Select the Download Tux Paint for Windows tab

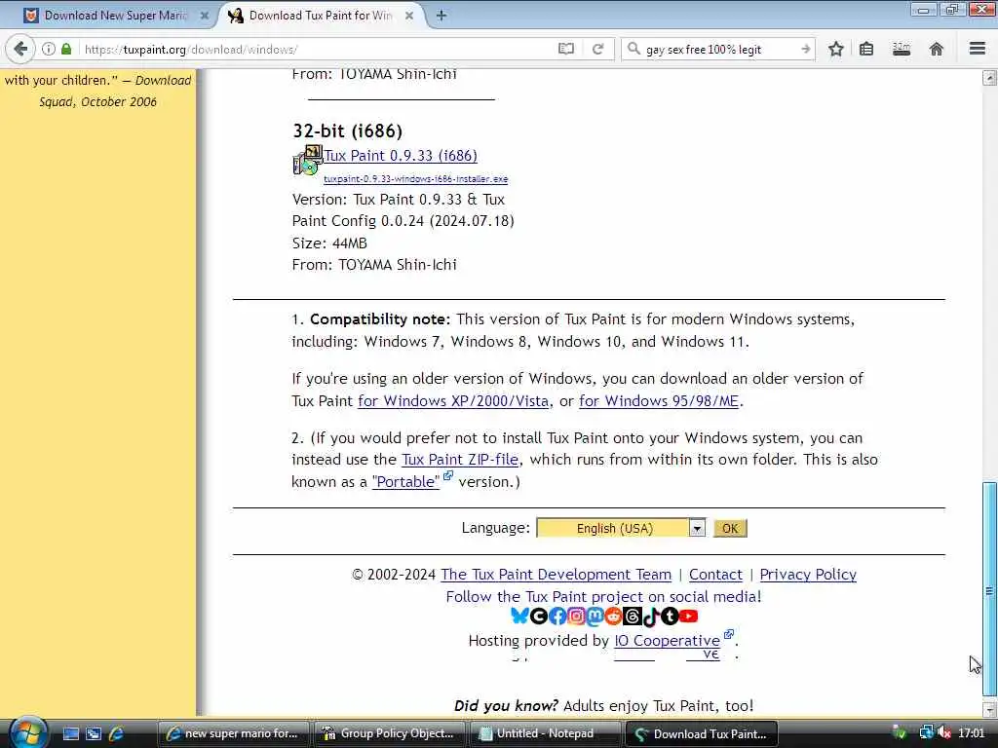point(320,16)
